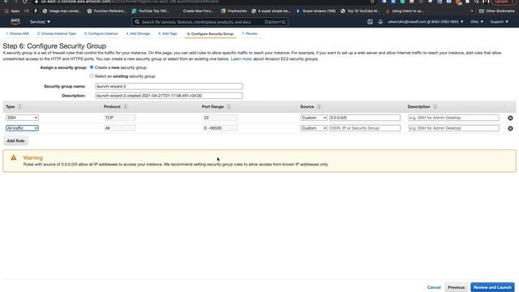
Task: Edit description field of SSH rule
Action: pyautogui.click(x=453, y=118)
